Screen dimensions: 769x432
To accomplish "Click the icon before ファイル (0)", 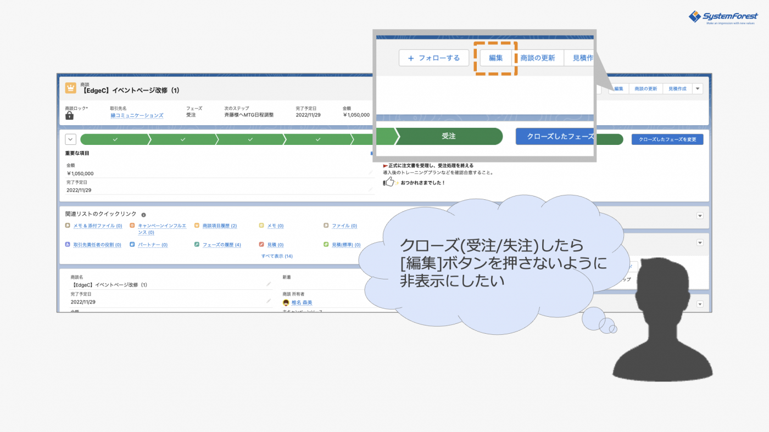I will 326,225.
